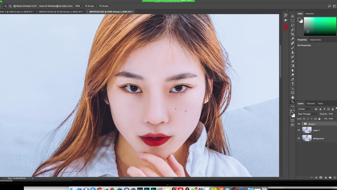This screenshot has width=337, height=190.
Task: Switch to the Channels tab
Action: pyautogui.click(x=311, y=103)
